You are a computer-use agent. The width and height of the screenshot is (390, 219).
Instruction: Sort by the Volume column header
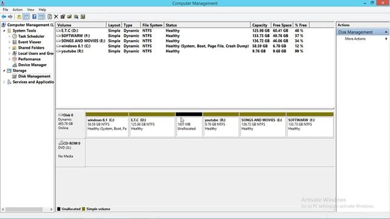[81, 25]
